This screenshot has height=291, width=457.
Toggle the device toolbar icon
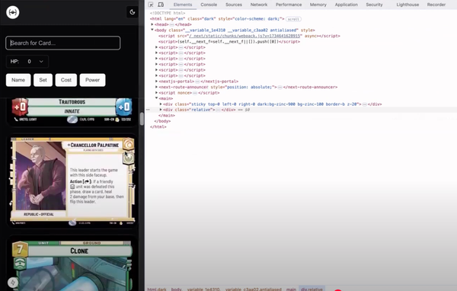coord(161,5)
